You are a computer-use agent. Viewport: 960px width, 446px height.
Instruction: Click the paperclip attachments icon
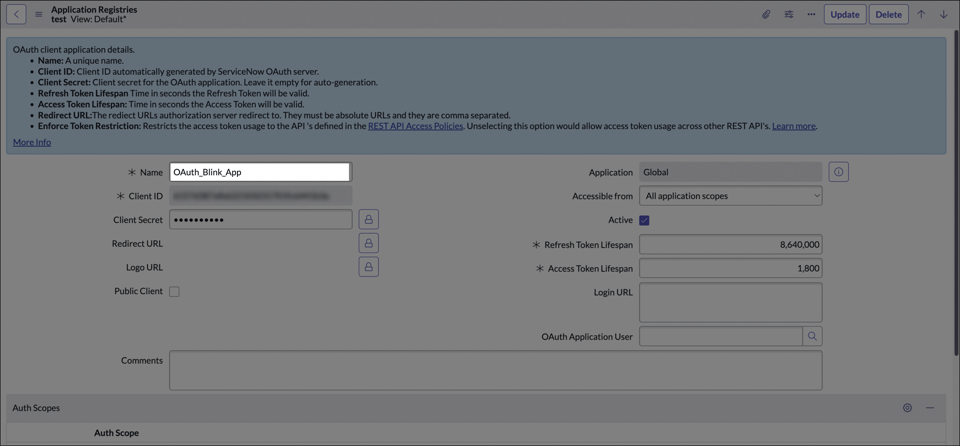tap(766, 14)
